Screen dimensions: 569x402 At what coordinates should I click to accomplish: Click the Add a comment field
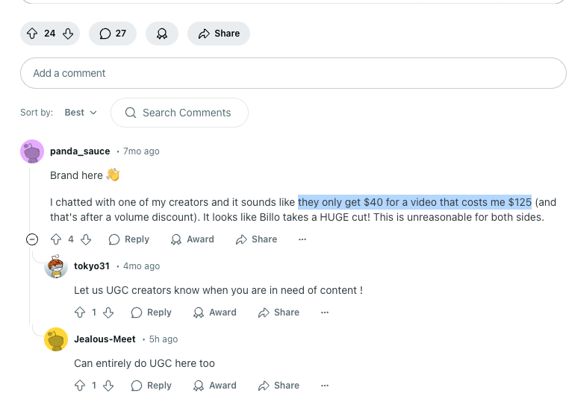point(293,73)
